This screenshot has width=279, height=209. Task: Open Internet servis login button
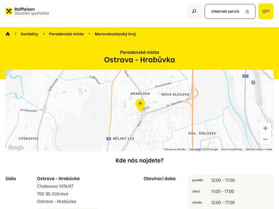[x=230, y=11]
